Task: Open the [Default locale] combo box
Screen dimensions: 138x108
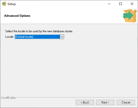Action: click(39, 37)
